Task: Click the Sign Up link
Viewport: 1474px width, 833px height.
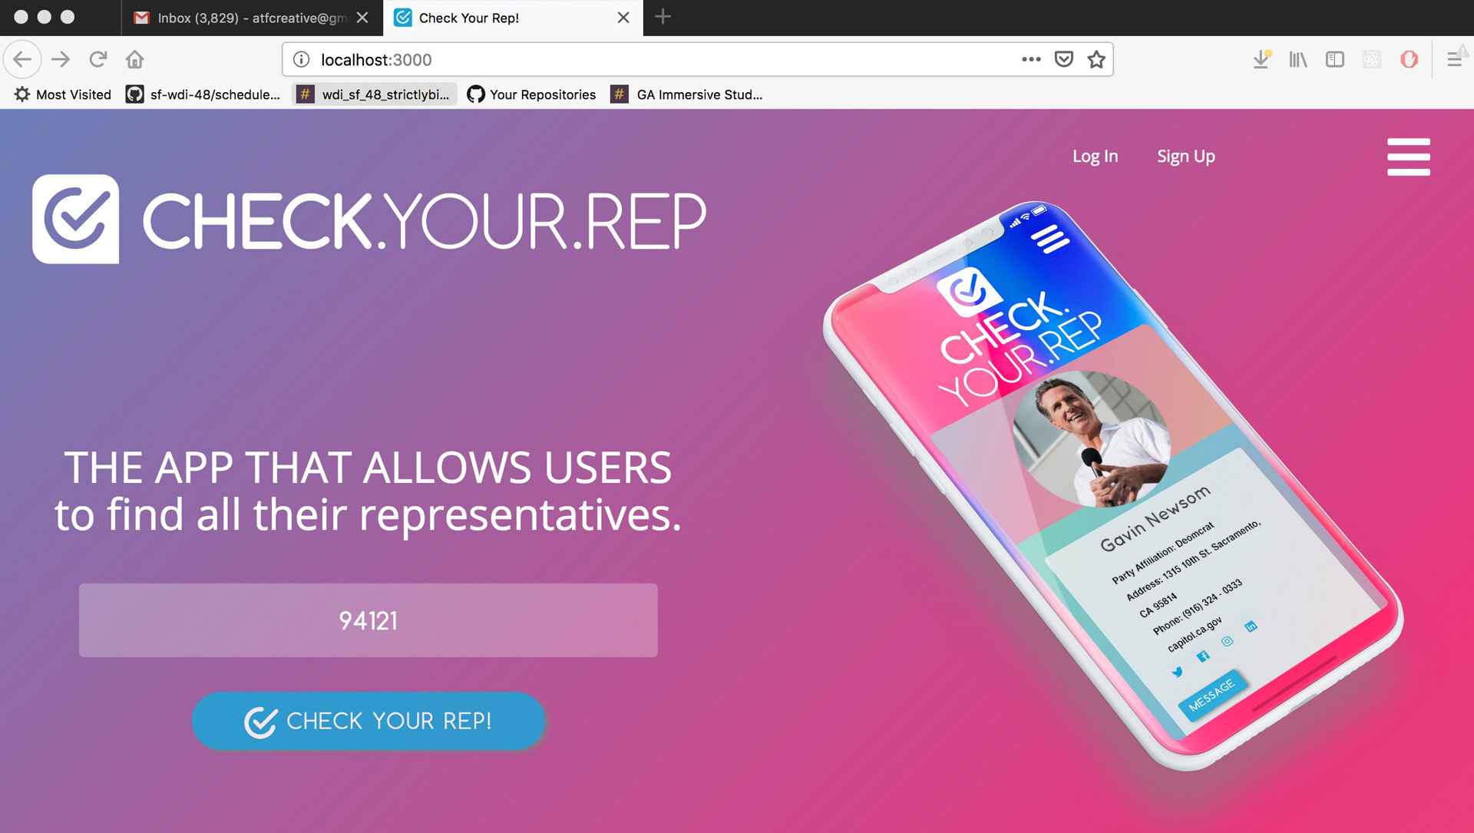Action: pyautogui.click(x=1186, y=156)
